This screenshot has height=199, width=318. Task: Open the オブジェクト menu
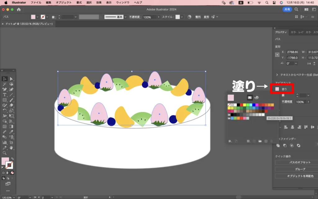(x=63, y=2)
